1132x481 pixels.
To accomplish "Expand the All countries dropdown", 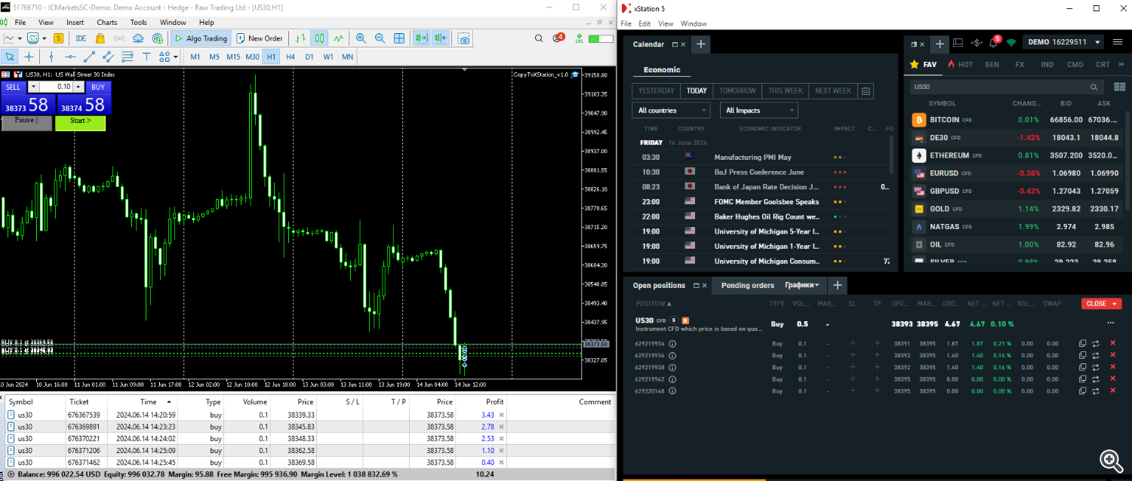I will tap(670, 111).
